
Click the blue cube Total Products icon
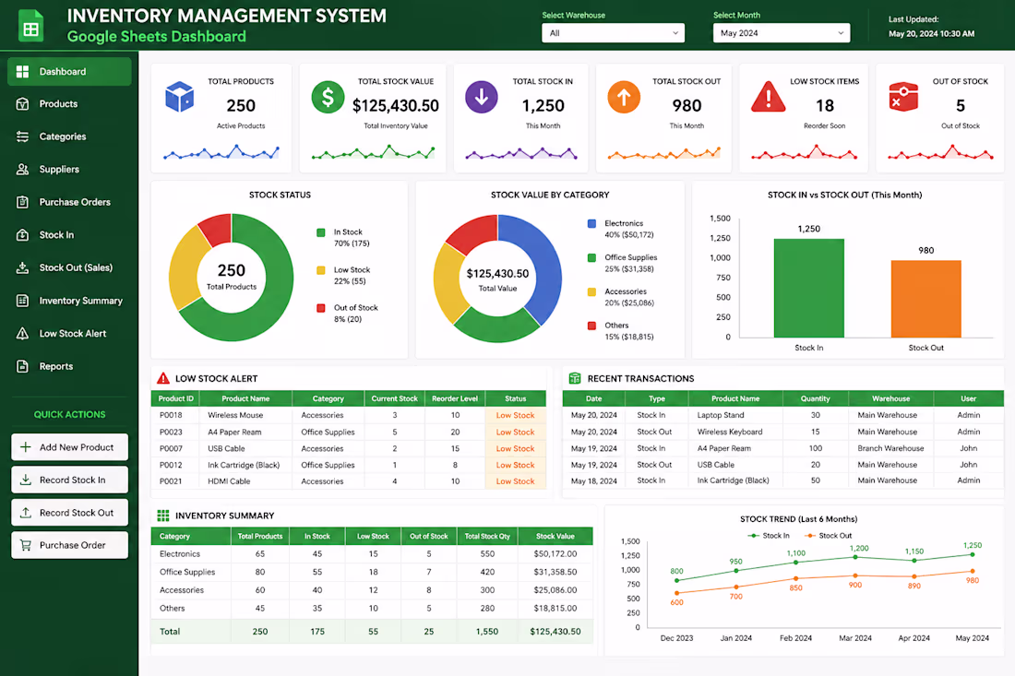[179, 97]
